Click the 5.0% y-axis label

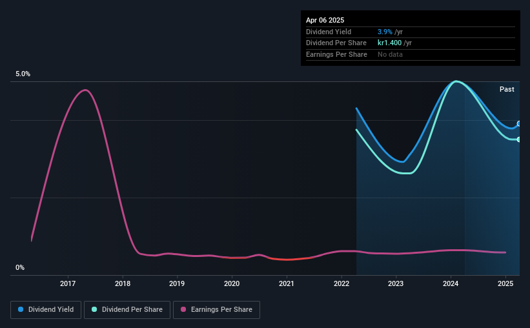click(23, 74)
